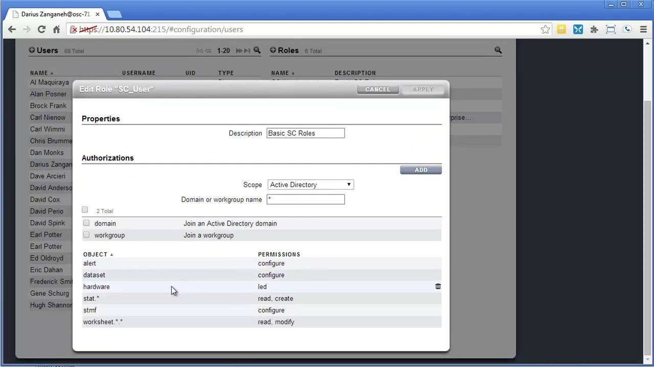Cancel editing the SC_User role
Image resolution: width=654 pixels, height=367 pixels.
tap(378, 89)
